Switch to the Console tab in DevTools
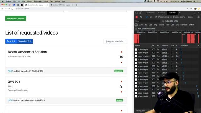 161,13
